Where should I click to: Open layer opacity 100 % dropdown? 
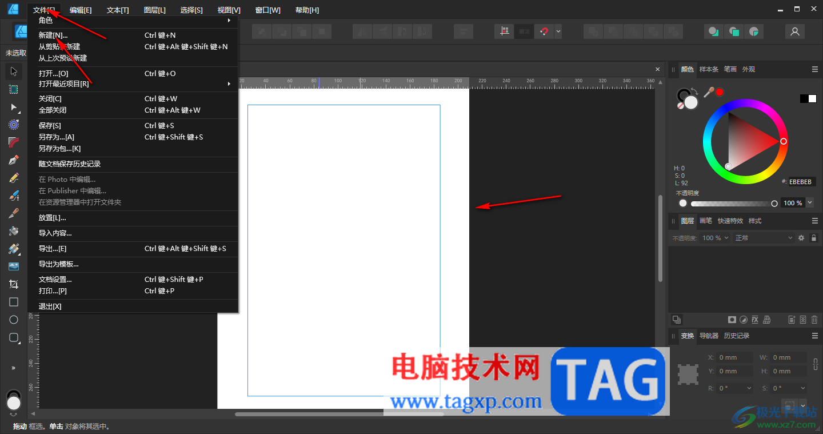(x=716, y=238)
